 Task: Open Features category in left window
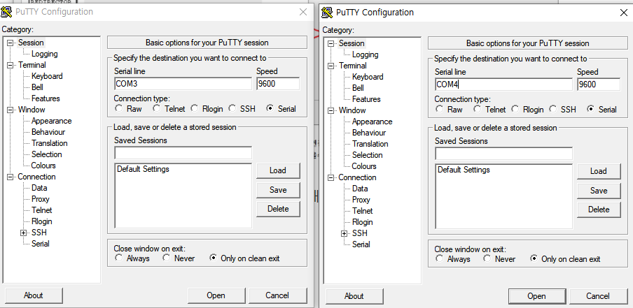pyautogui.click(x=46, y=98)
